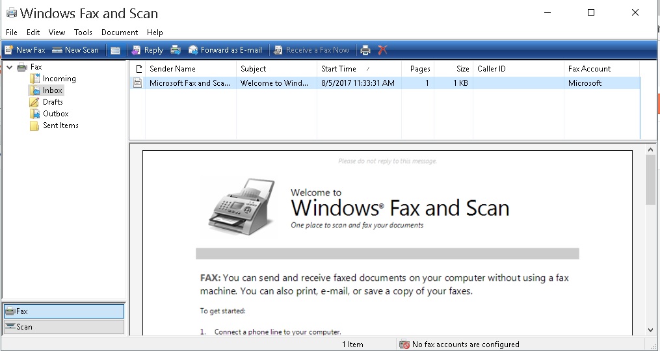Image resolution: width=660 pixels, height=351 pixels.
Task: Click the Windows Fax and Scan title icon
Action: (x=12, y=13)
